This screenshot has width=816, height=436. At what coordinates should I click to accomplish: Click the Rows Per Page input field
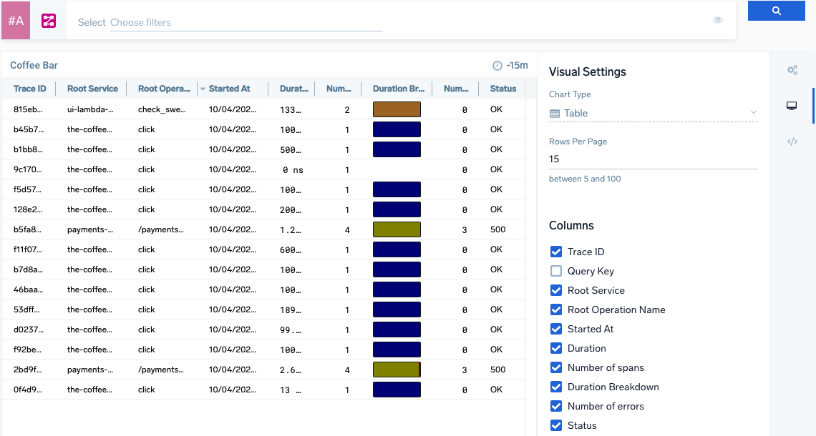click(x=653, y=159)
